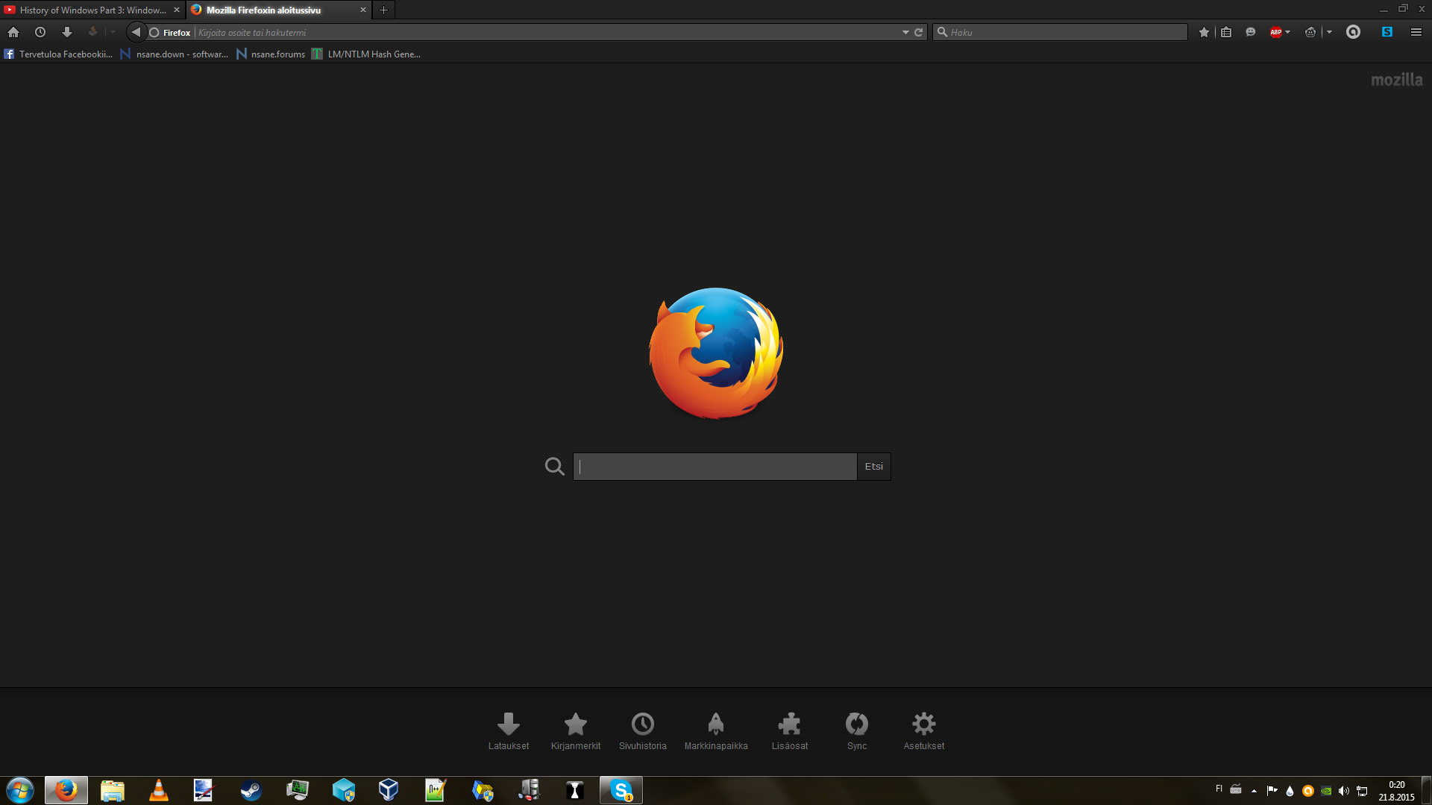
Task: Open the Firefox hamburger menu
Action: pyautogui.click(x=1416, y=32)
